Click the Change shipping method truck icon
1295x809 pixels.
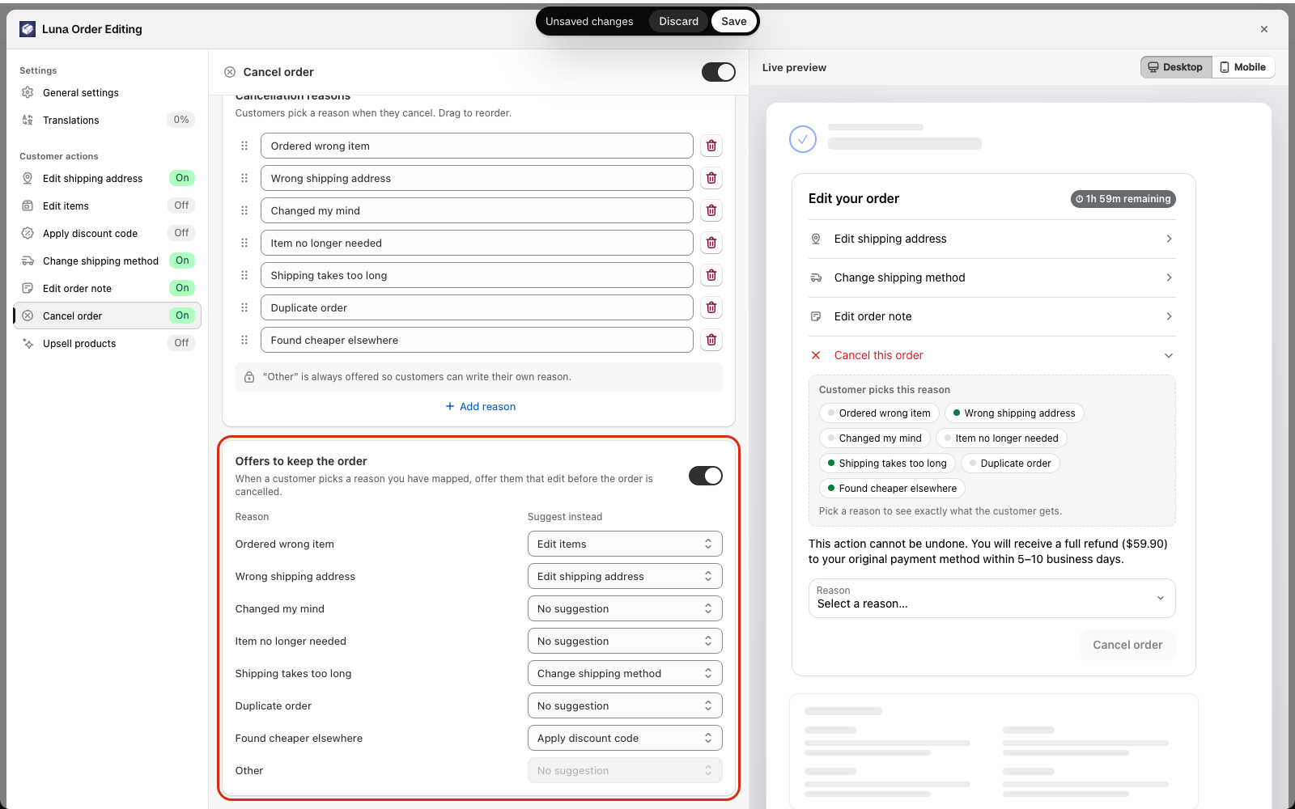(x=28, y=261)
